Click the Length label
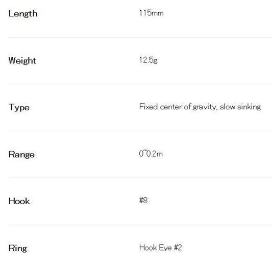Image resolution: width=272 pixels, height=264 pixels. tap(23, 14)
